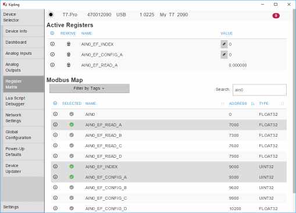Click trash icon beside AIN0_EF_READ_A
Image resolution: width=296 pixels, height=213 pixels.
[69, 65]
